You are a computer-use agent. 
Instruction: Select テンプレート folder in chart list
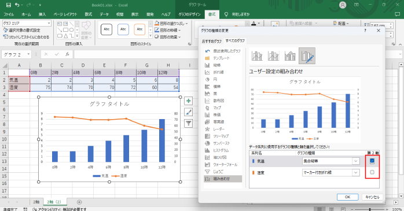point(223,58)
